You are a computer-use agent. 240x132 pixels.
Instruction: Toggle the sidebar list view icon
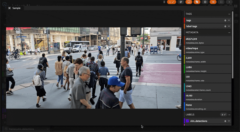(x=213, y=2)
